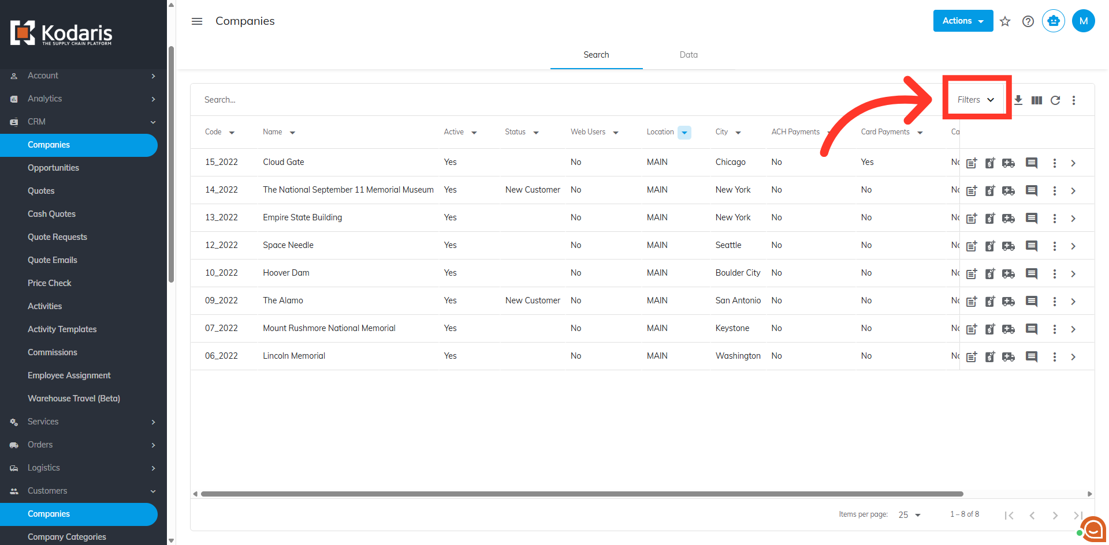Open the help question mark icon
The image size is (1109, 545).
[1028, 21]
